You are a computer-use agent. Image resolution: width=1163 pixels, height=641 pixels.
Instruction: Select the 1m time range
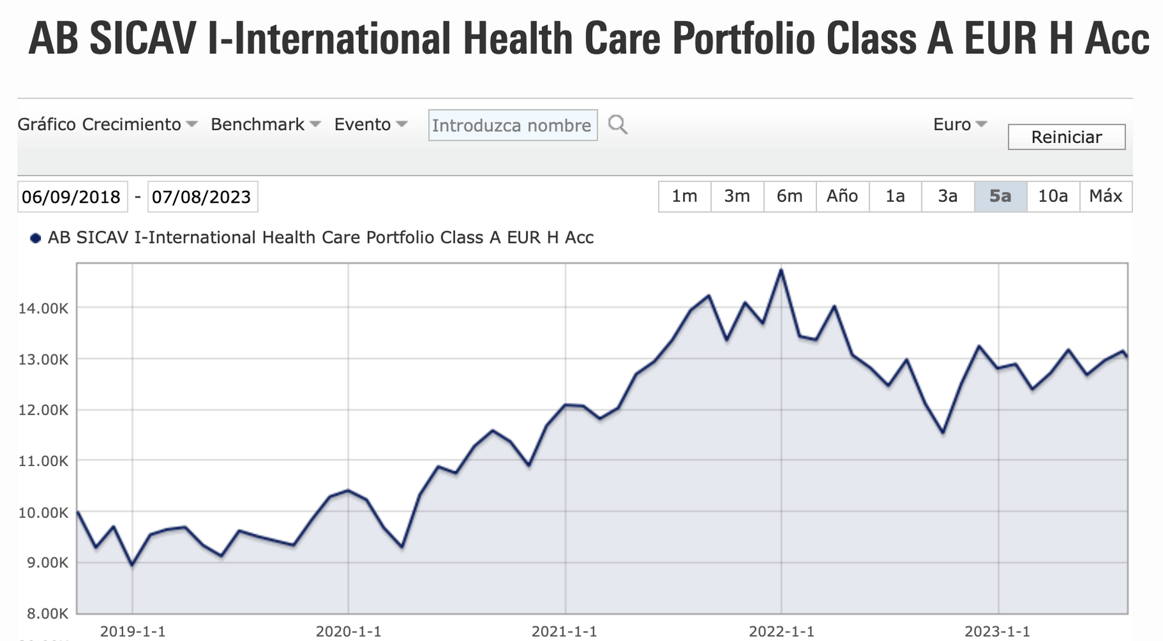click(684, 196)
